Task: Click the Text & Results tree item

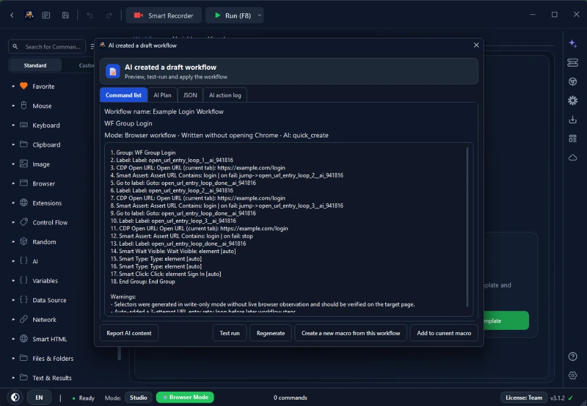Action: pos(52,378)
